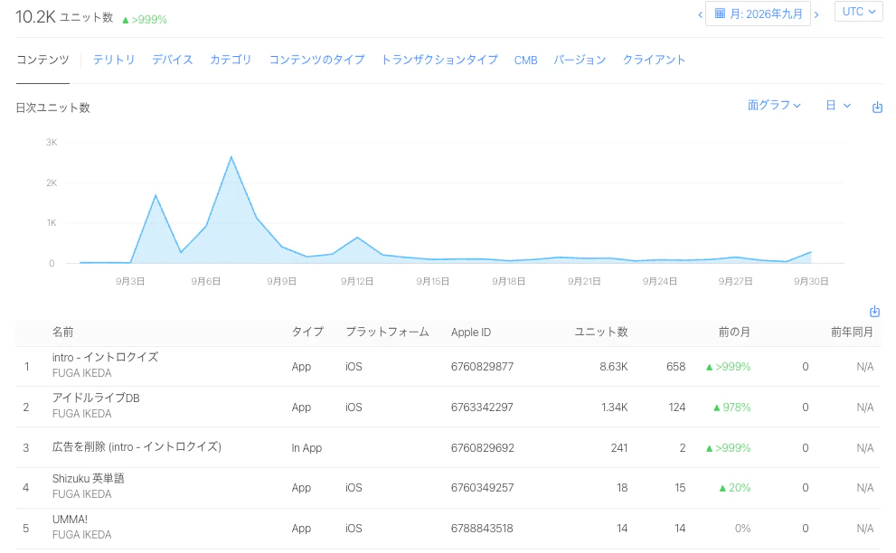The image size is (896, 553).
Task: Download the daily units chart data
Action: (877, 107)
